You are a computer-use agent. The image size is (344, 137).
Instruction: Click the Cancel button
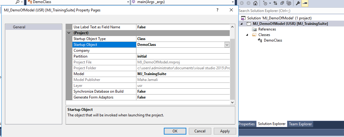tap(200, 131)
